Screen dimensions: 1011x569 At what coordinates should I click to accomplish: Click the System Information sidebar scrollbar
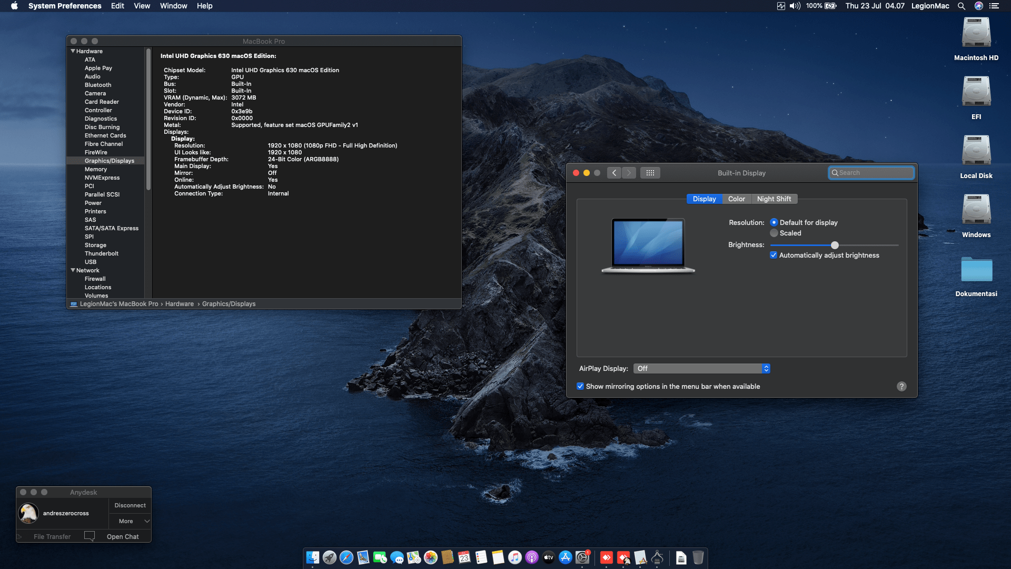click(148, 119)
